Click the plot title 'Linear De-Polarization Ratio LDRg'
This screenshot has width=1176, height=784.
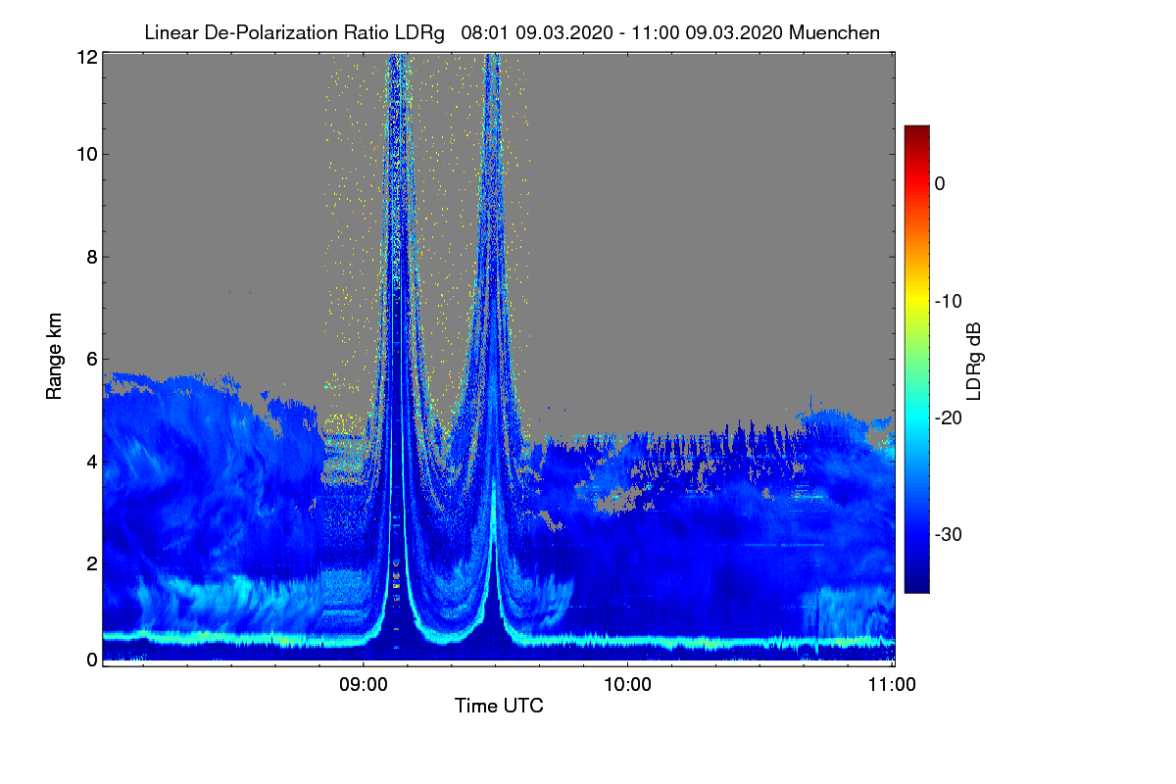pos(294,32)
